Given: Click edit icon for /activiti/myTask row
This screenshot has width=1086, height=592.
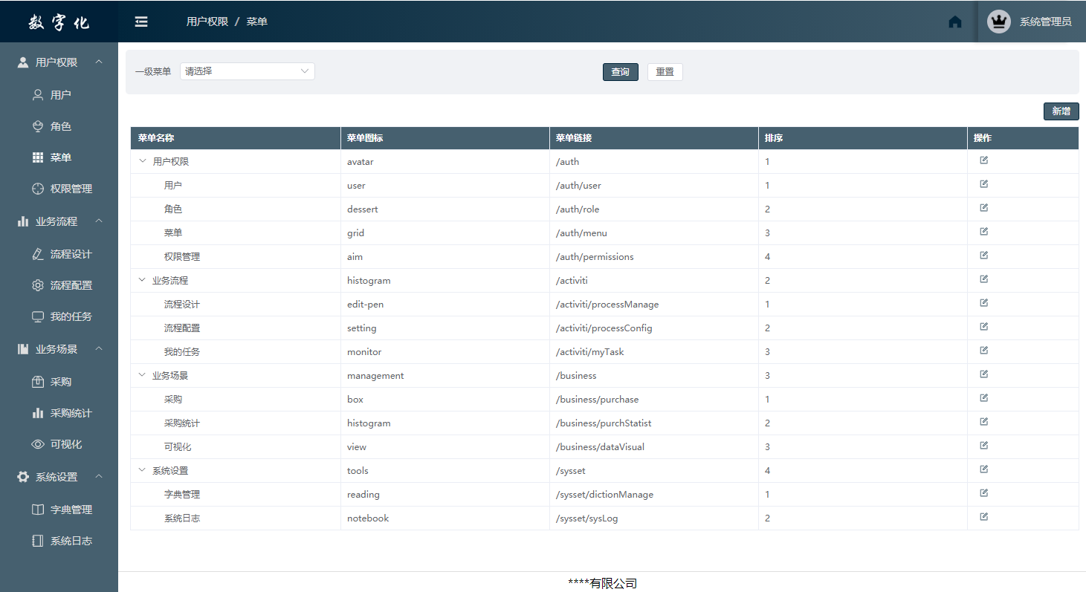Looking at the screenshot, I should 983,351.
